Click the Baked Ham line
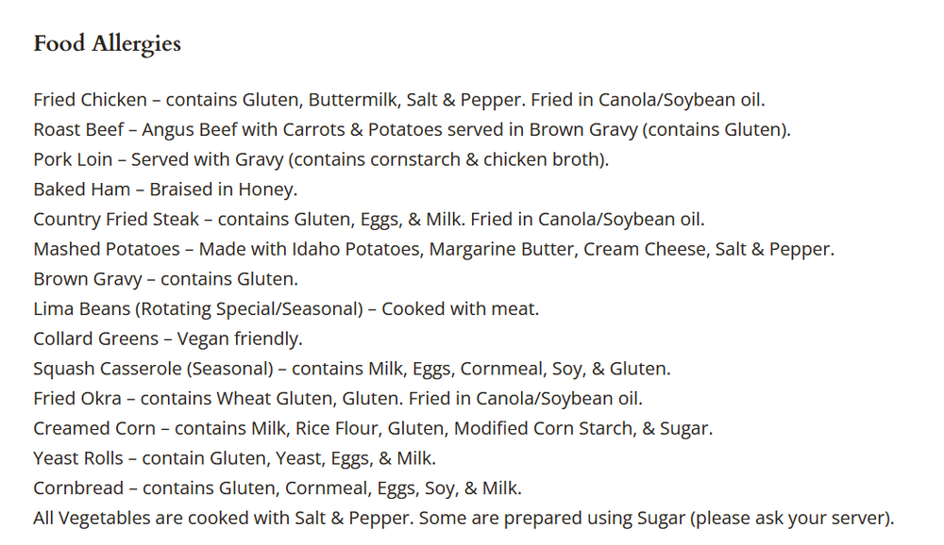 [165, 190]
